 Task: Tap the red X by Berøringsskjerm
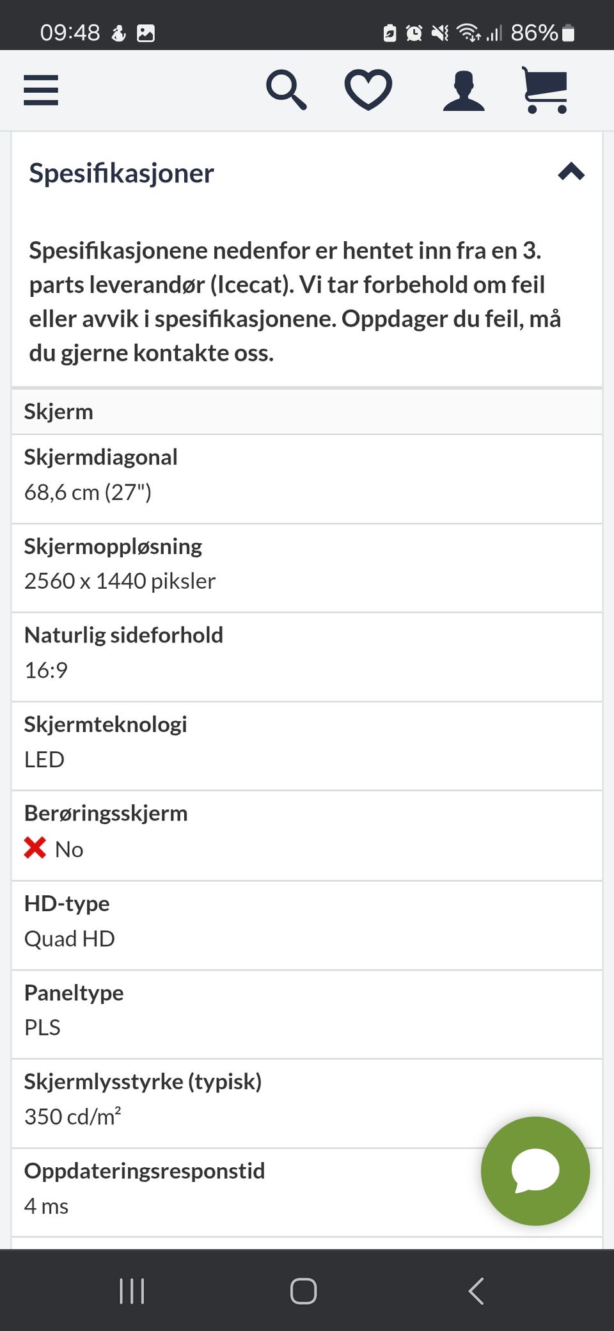pyautogui.click(x=35, y=848)
